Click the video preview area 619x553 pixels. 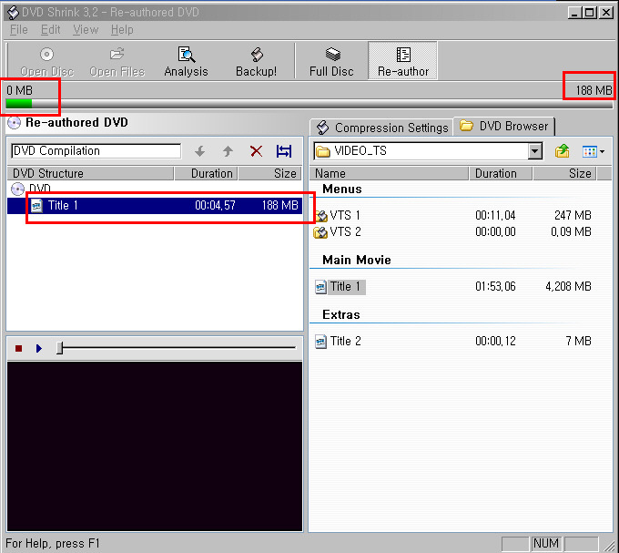point(155,446)
